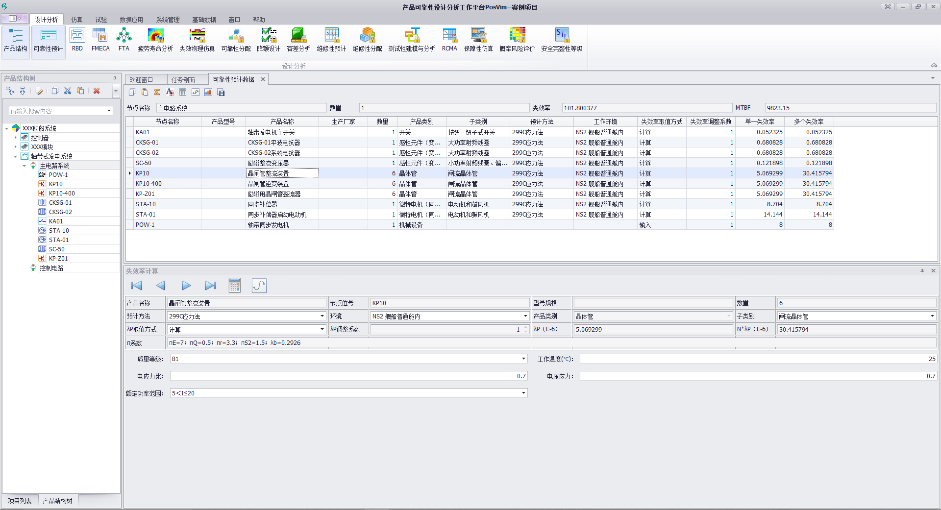Switch to 项目列表 bottom tab

pos(20,501)
